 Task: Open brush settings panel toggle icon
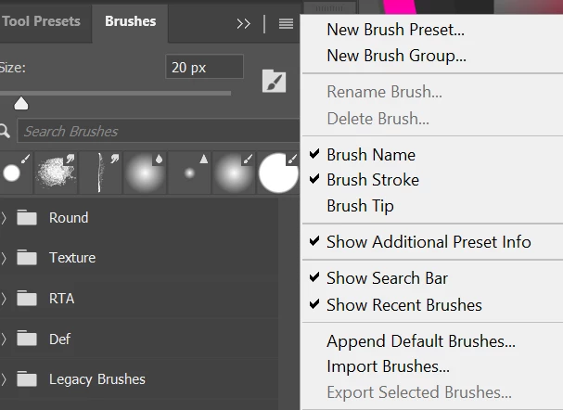click(x=274, y=81)
